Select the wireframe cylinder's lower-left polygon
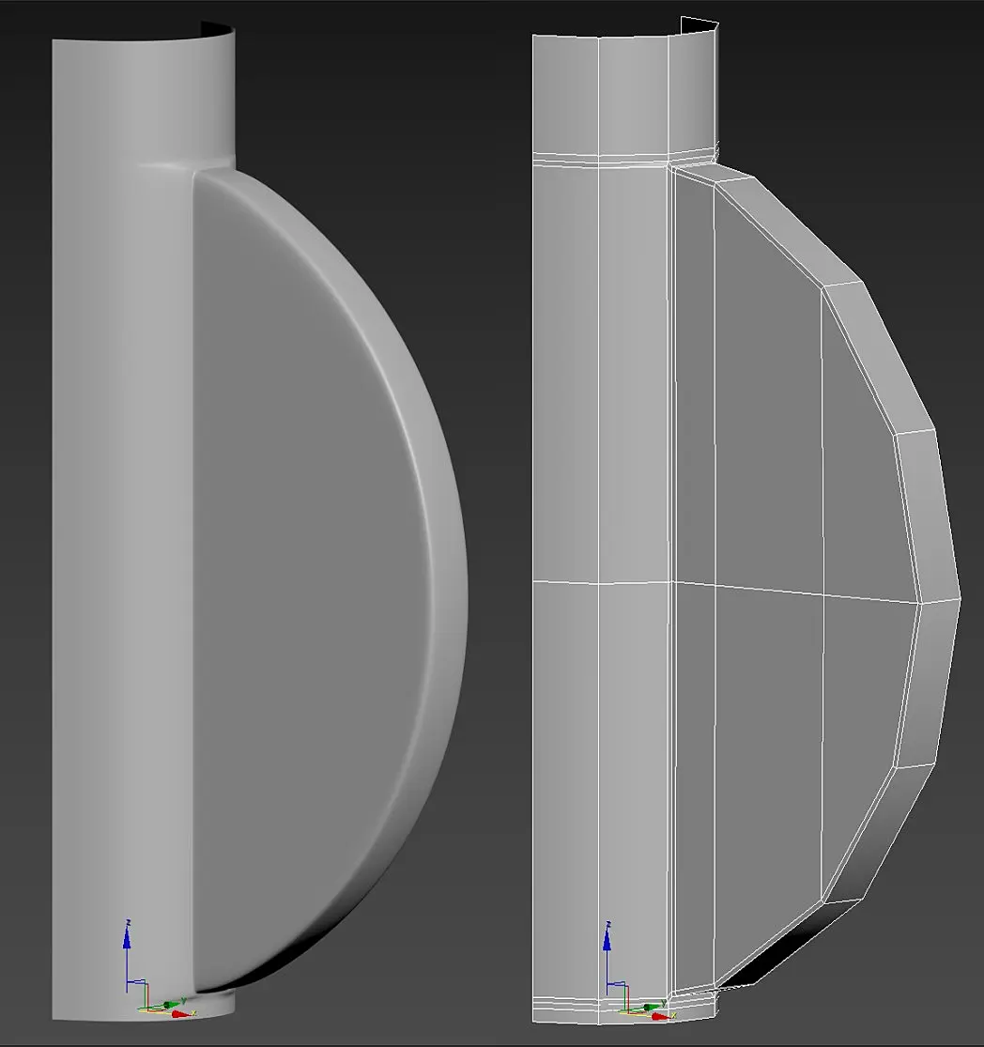 [565, 788]
